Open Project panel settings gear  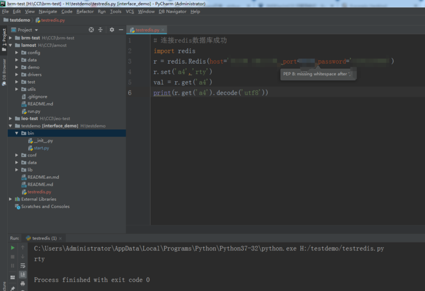(x=112, y=30)
